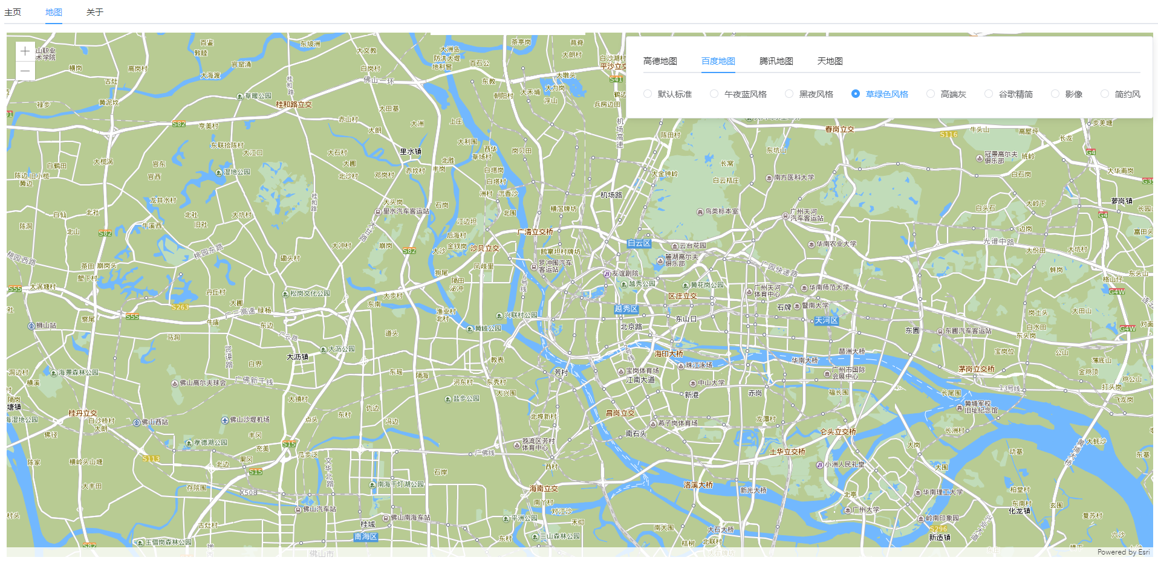The image size is (1158, 563).
Task: Open the 关于 navigation tab
Action: 95,11
